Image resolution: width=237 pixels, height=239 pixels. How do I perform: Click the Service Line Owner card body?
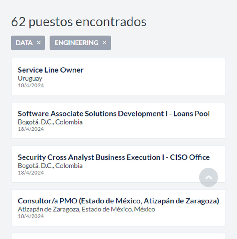[118, 77]
